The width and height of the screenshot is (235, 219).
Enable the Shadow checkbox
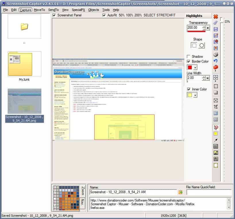[189, 57]
